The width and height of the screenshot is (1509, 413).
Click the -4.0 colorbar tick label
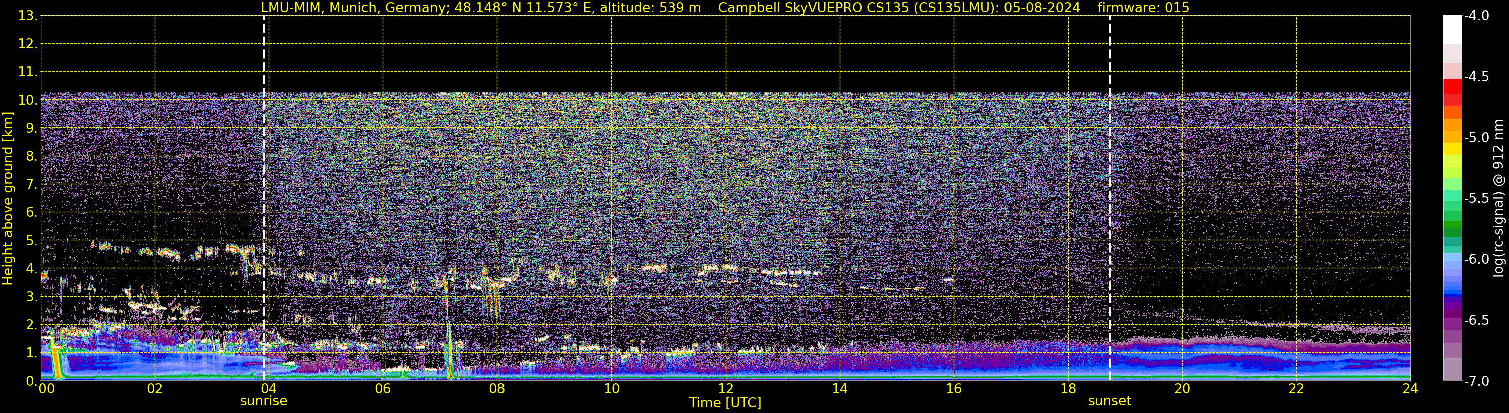click(x=1477, y=16)
